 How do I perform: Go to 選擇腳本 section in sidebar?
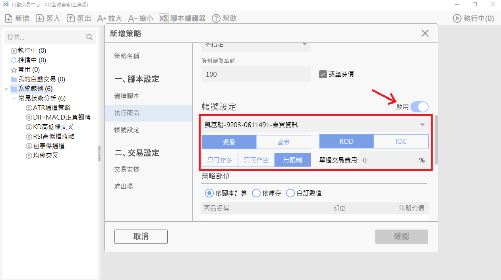(127, 96)
